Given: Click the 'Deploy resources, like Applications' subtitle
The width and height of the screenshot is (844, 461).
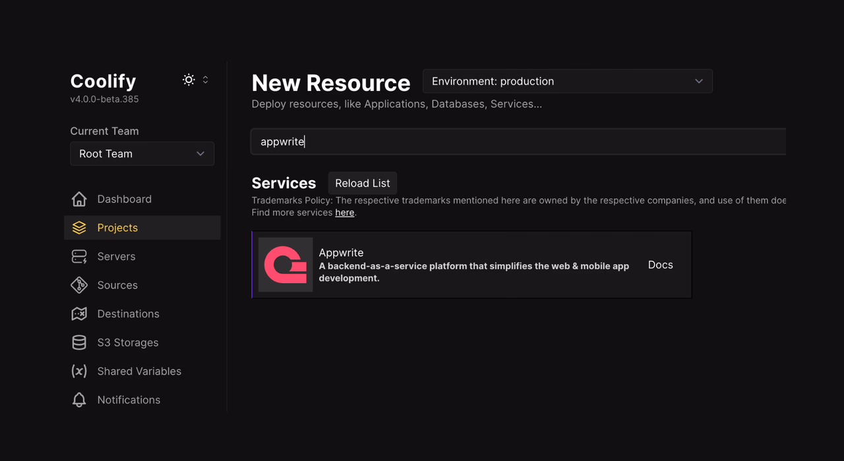Looking at the screenshot, I should coord(397,104).
